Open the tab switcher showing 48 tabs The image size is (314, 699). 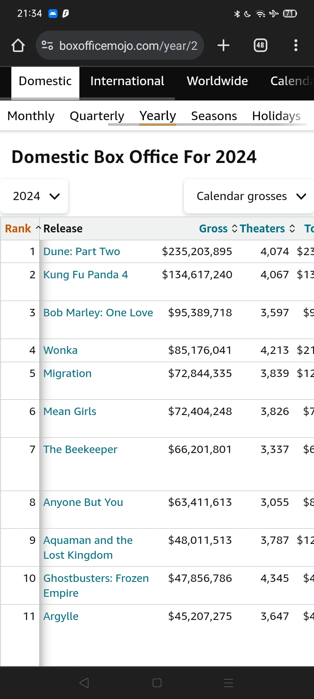260,45
